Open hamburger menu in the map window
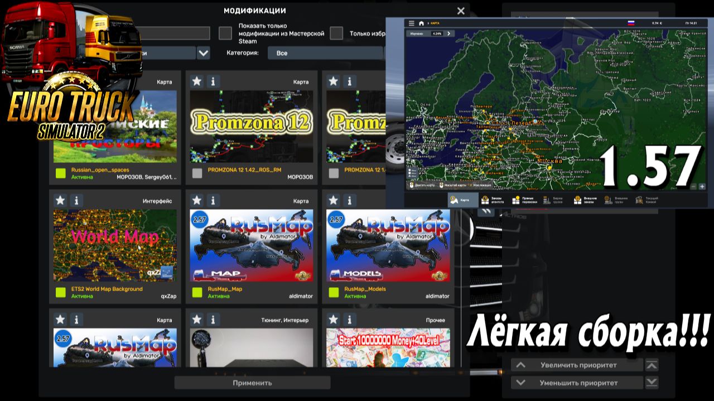Viewport: 714px width, 401px height. tap(412, 23)
